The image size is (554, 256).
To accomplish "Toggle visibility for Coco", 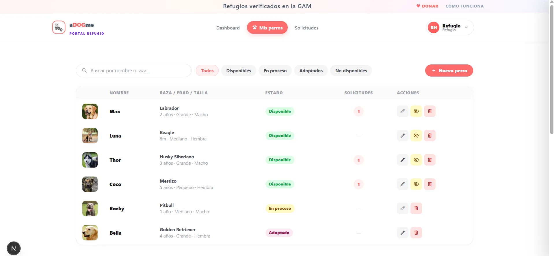I will (x=416, y=184).
